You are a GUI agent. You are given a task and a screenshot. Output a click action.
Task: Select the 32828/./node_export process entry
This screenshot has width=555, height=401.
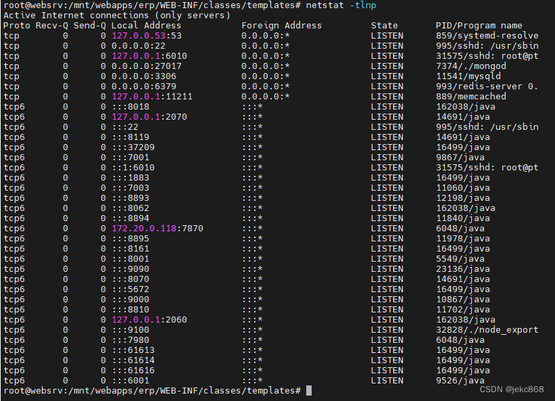(487, 330)
